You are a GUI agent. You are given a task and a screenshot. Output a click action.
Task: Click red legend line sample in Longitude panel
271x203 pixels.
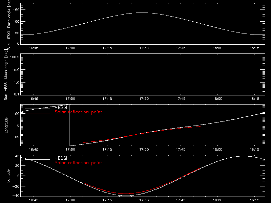(x=38, y=113)
